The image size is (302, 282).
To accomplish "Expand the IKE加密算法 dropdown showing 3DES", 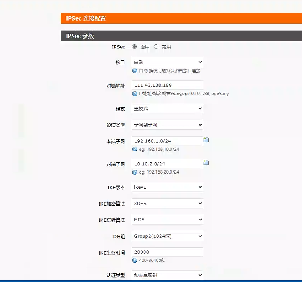I will tap(167, 204).
